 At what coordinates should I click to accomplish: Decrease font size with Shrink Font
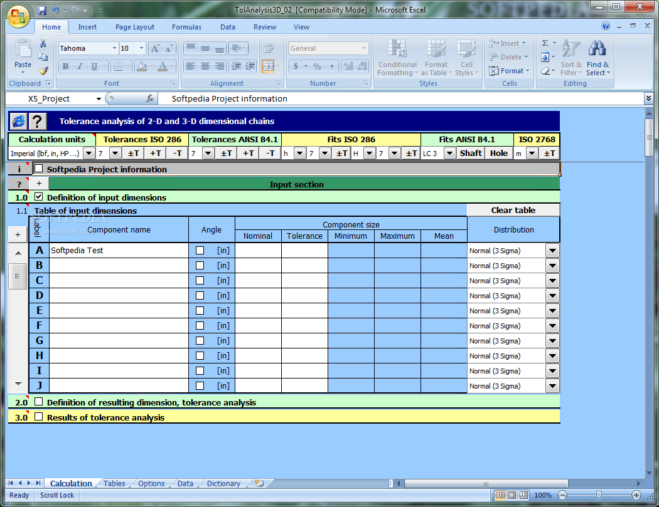(x=169, y=48)
